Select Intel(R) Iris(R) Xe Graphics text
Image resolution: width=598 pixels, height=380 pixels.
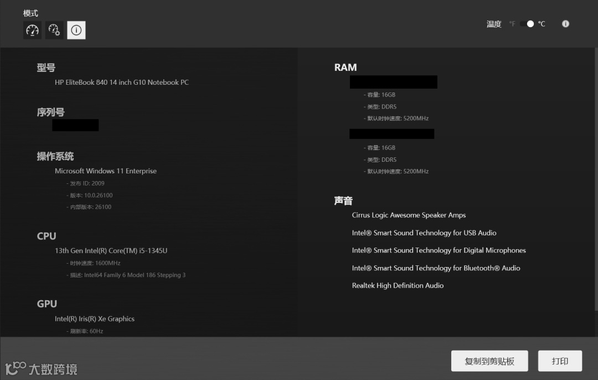coord(95,319)
